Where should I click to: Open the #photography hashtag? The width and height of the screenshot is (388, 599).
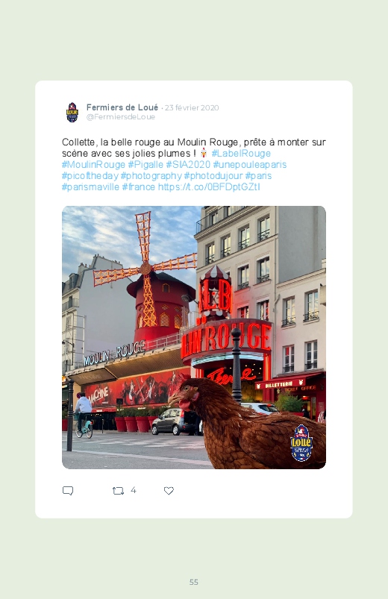pos(151,176)
